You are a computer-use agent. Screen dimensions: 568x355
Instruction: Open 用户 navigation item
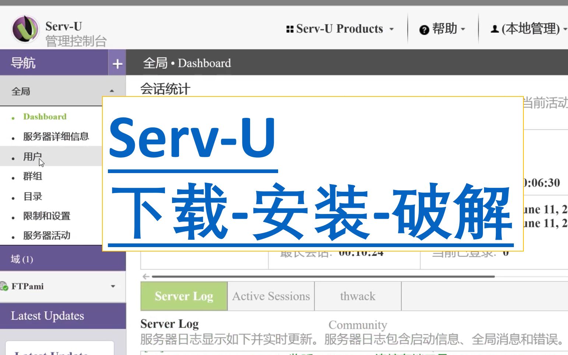tap(32, 157)
